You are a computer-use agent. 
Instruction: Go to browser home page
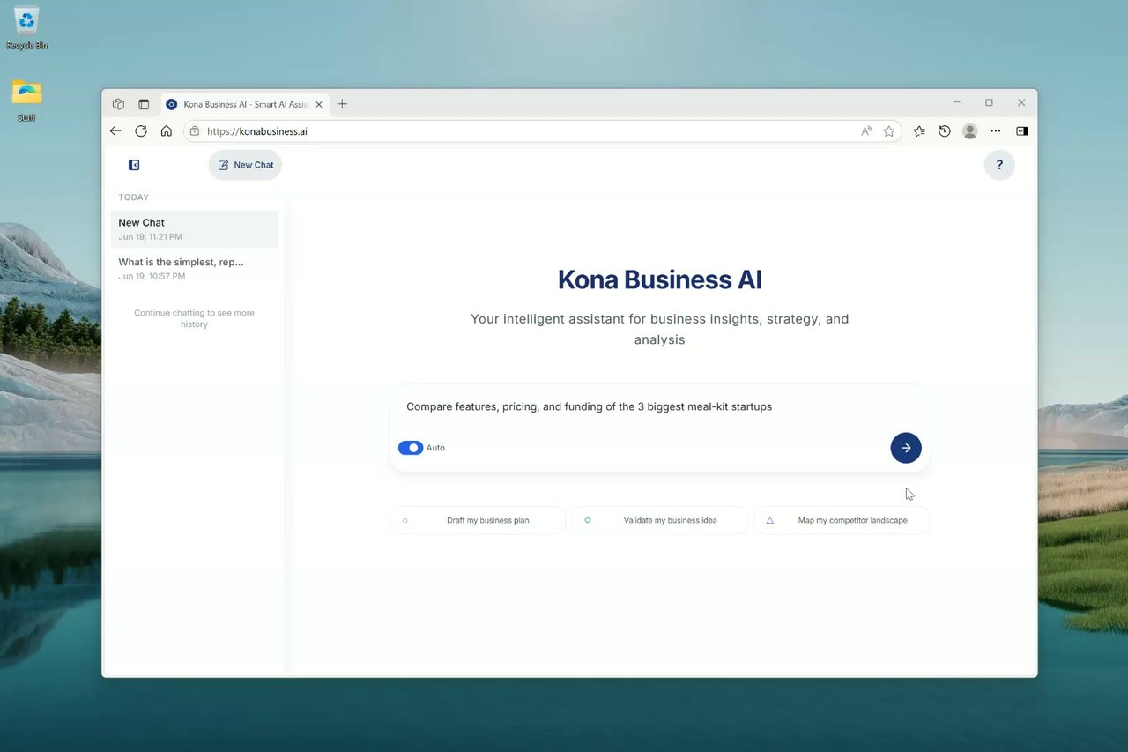click(166, 131)
